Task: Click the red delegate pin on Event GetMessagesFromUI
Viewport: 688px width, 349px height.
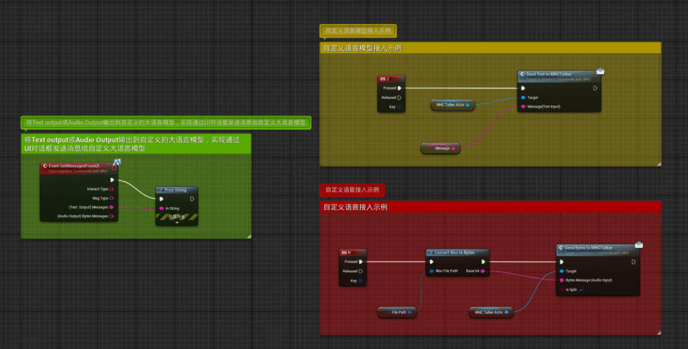Action: 114,168
